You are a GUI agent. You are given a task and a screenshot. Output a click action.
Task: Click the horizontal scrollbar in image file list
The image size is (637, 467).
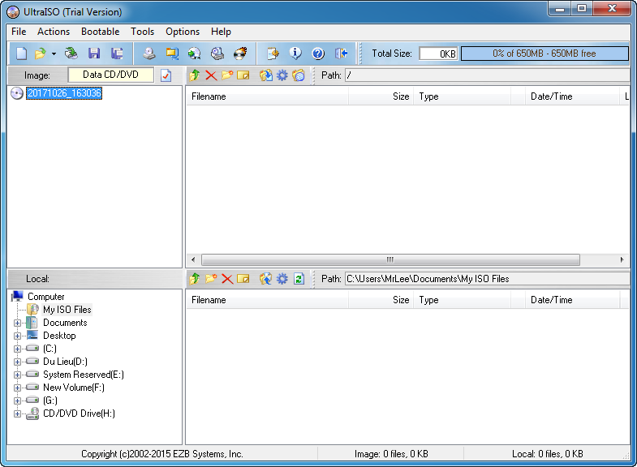tap(390, 260)
